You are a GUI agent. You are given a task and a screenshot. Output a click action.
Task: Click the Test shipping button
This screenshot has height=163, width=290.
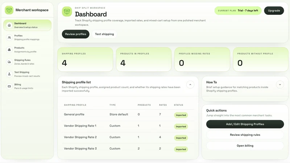pos(104,34)
